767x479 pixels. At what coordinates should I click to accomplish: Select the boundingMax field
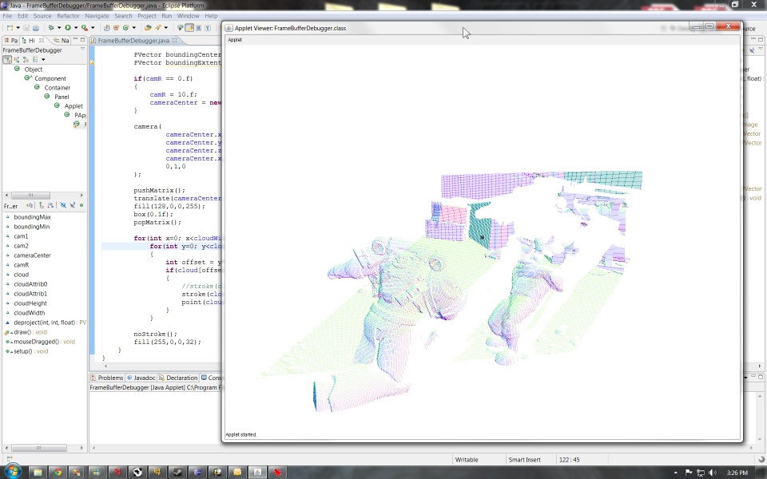(x=32, y=217)
